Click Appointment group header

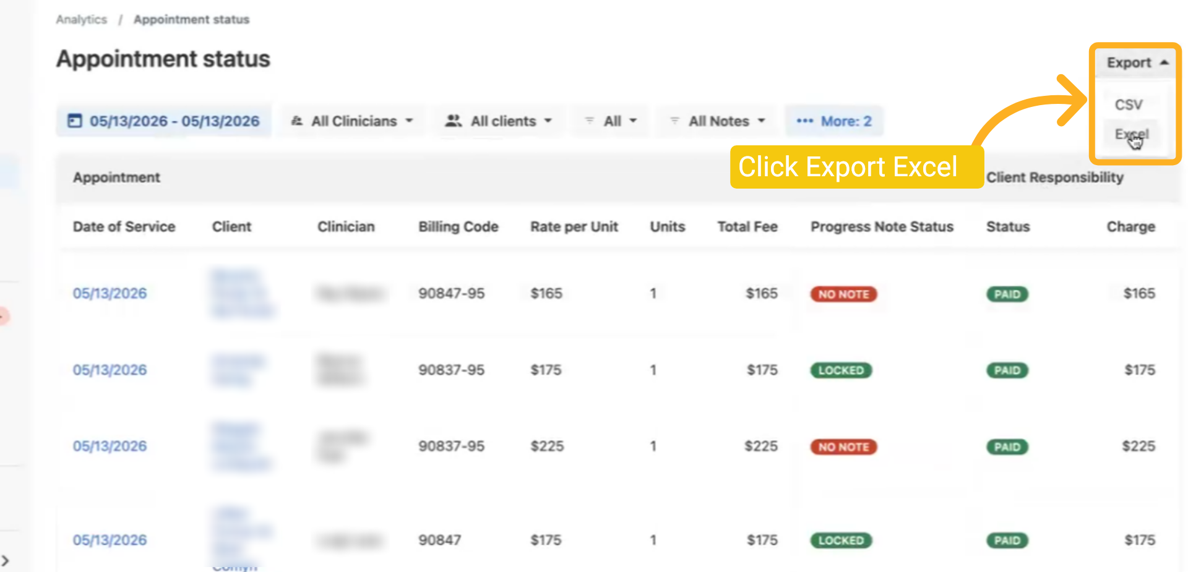coord(116,177)
